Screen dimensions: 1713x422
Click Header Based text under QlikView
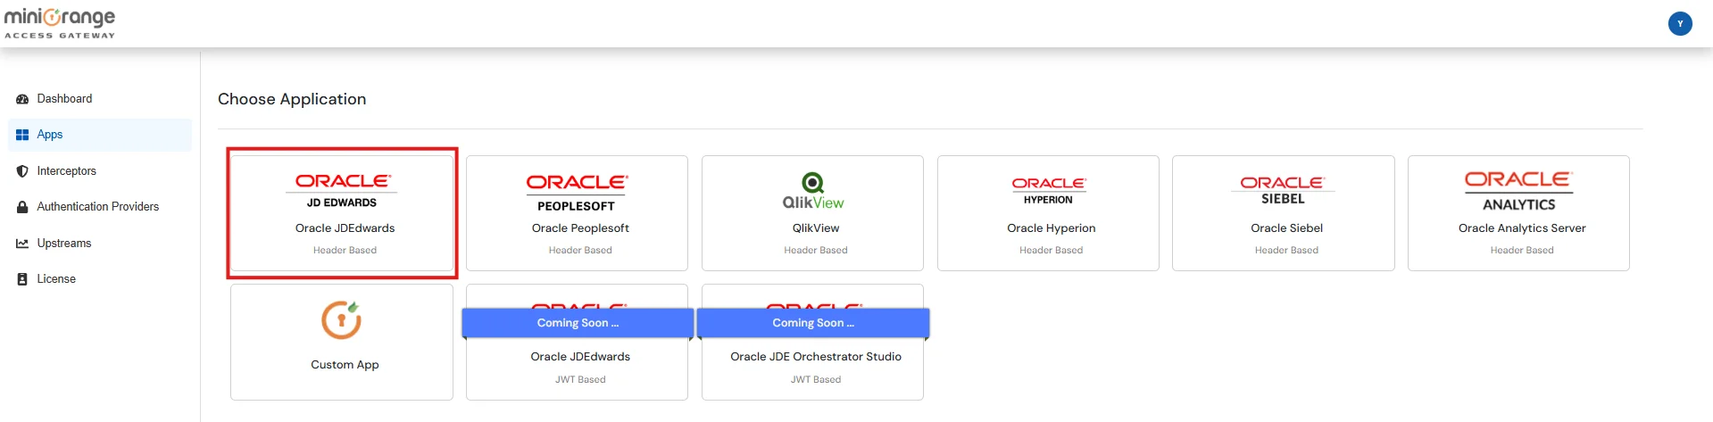coord(816,251)
